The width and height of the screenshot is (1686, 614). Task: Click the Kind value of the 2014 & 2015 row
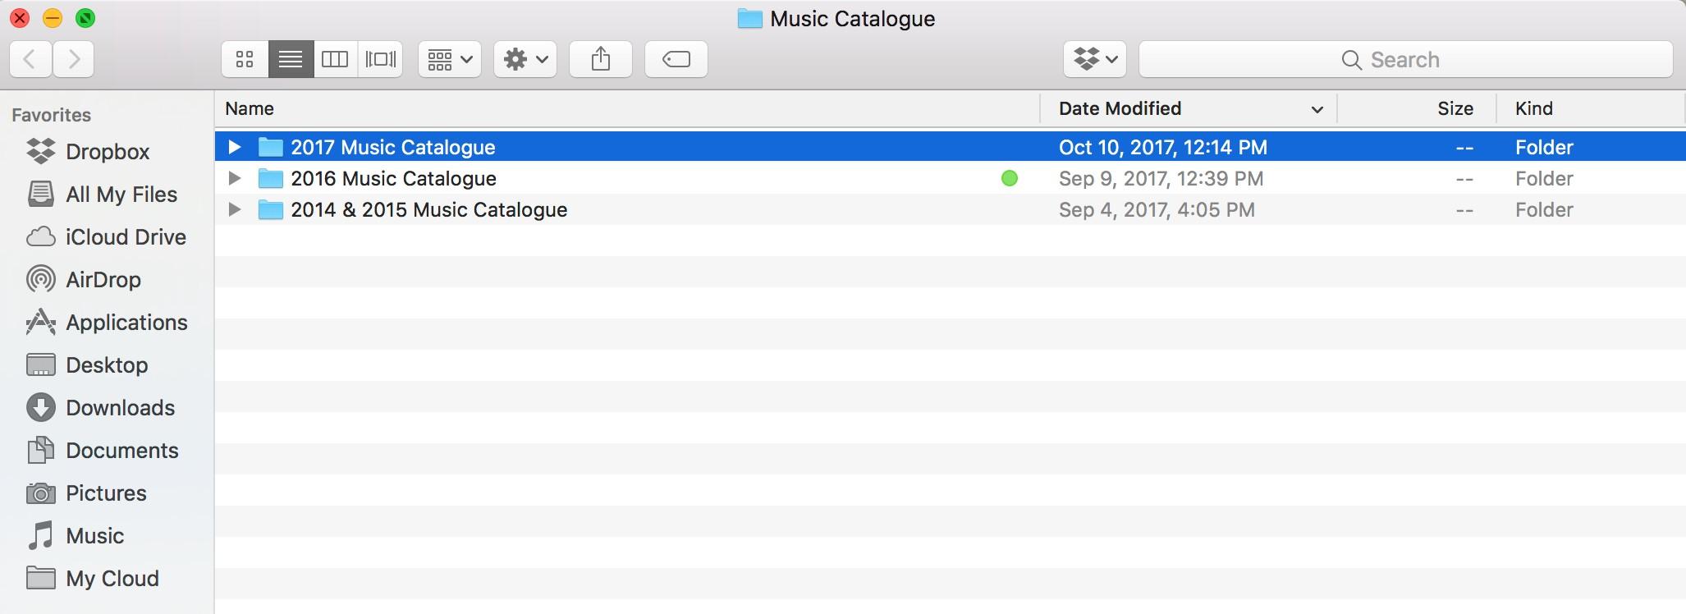pyautogui.click(x=1544, y=209)
